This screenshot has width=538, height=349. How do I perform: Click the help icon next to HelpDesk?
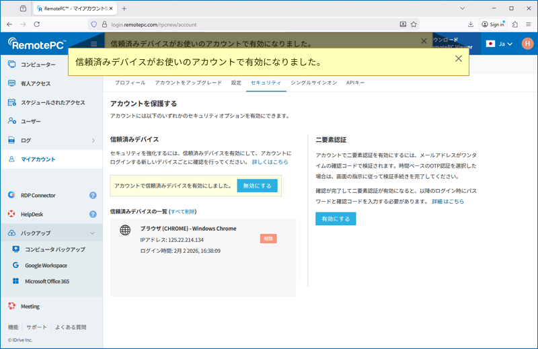coord(93,214)
